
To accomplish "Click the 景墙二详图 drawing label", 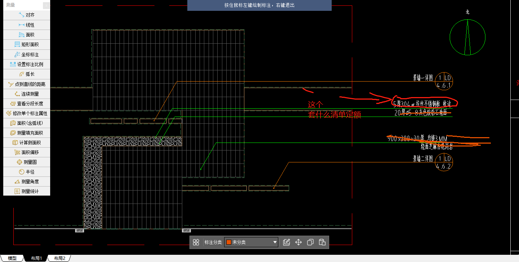I will (423, 158).
